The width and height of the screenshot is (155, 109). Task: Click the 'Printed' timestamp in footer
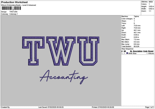(103, 107)
